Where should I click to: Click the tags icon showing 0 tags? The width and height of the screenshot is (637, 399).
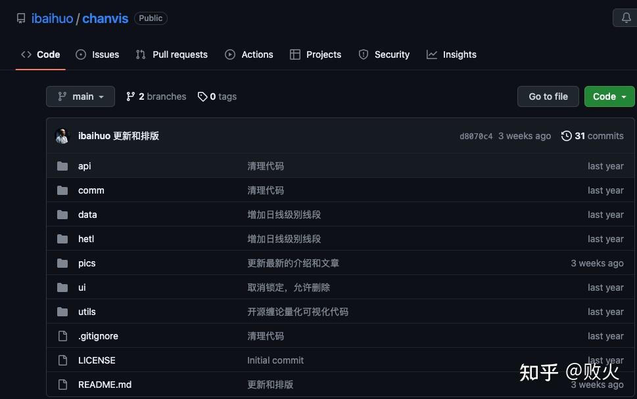tap(202, 96)
